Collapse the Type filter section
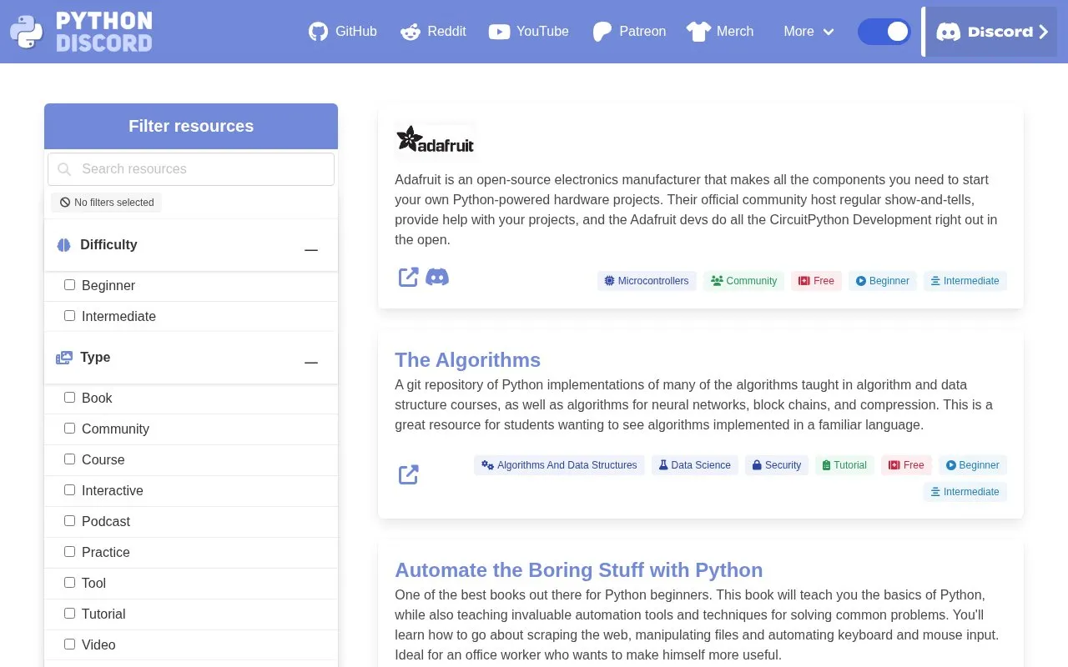 click(x=311, y=362)
